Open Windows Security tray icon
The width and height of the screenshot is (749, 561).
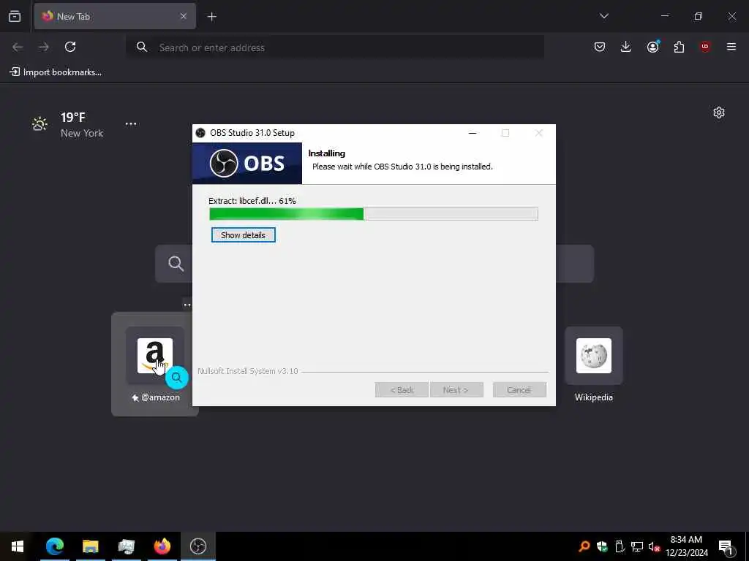coord(602,546)
